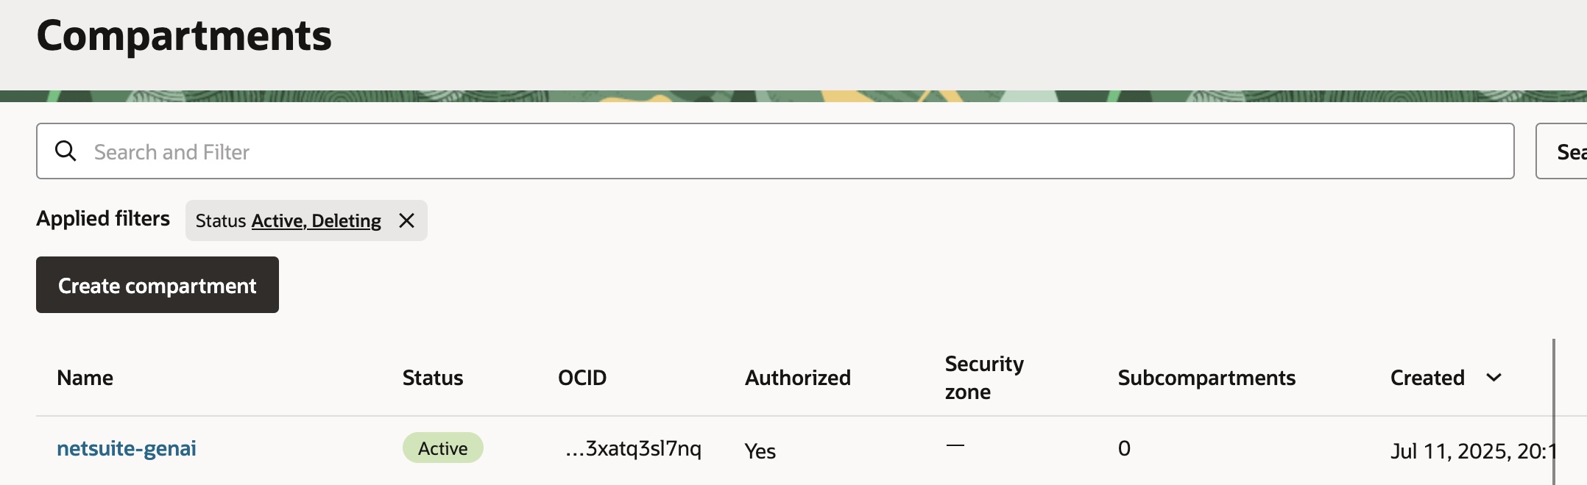Click the Create compartment button
Viewport: 1587px width, 485px height.
pos(158,285)
